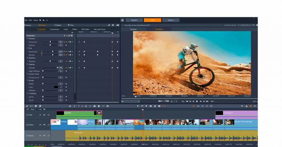This screenshot has height=147, width=282.
Task: Pick the border color eyedropper tool
Action: pyautogui.click(x=61, y=87)
